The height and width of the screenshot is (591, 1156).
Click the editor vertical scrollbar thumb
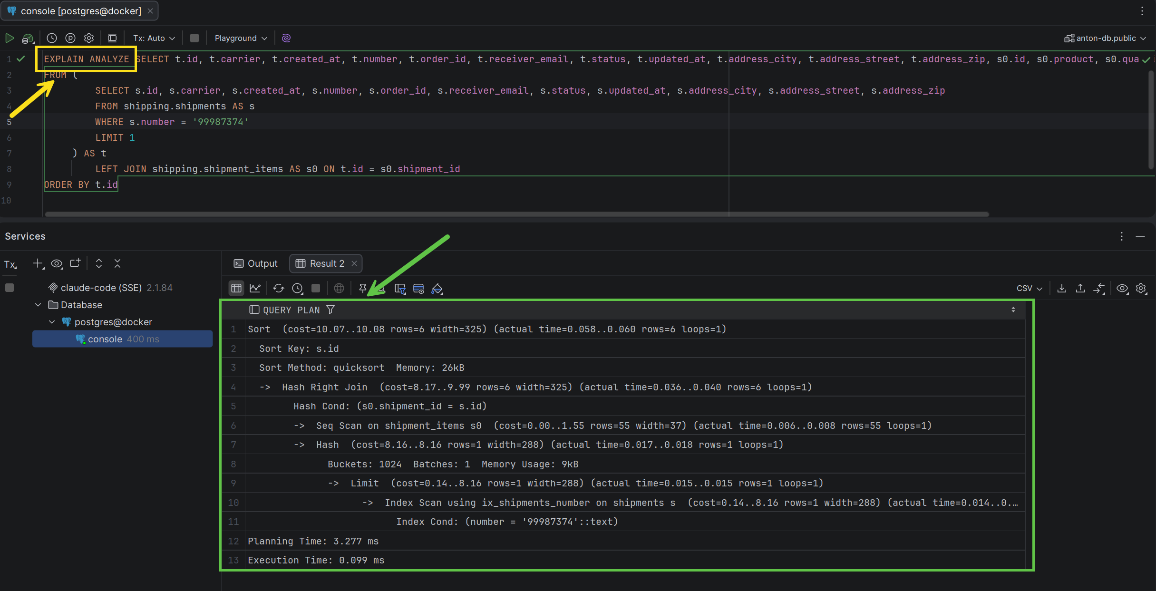coord(1151,119)
